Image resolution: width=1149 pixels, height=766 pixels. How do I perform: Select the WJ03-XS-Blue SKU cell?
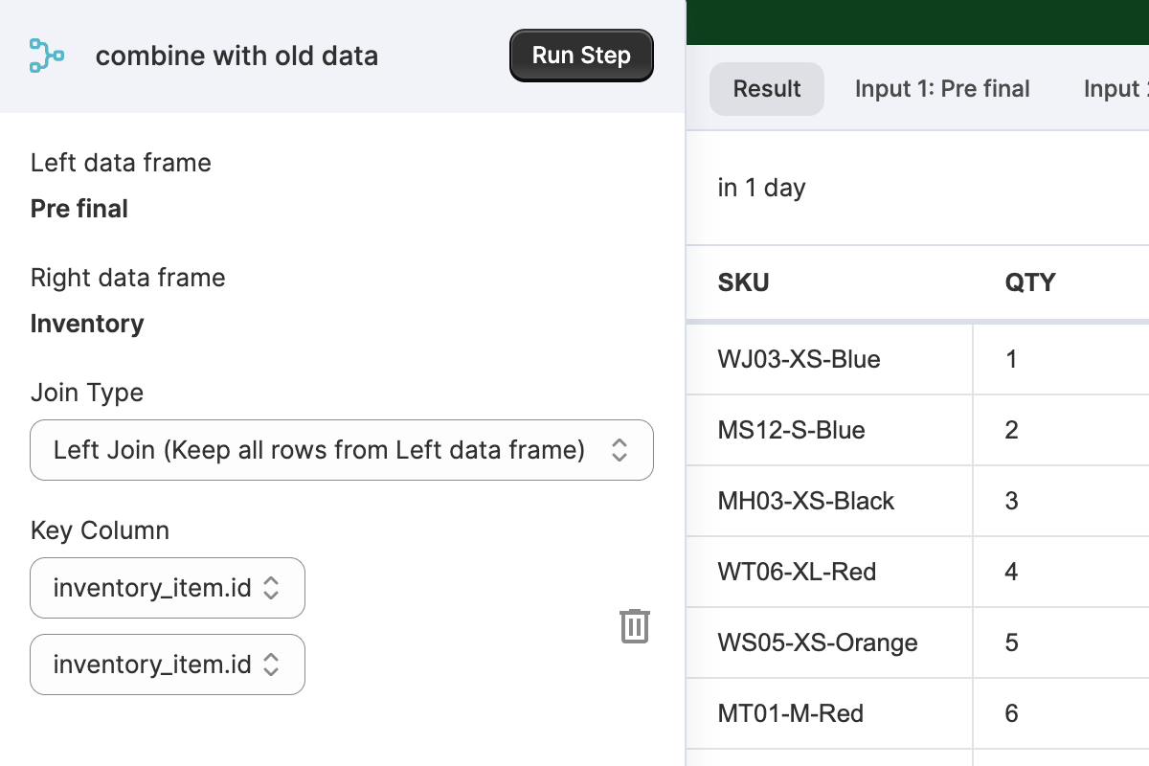click(x=799, y=359)
